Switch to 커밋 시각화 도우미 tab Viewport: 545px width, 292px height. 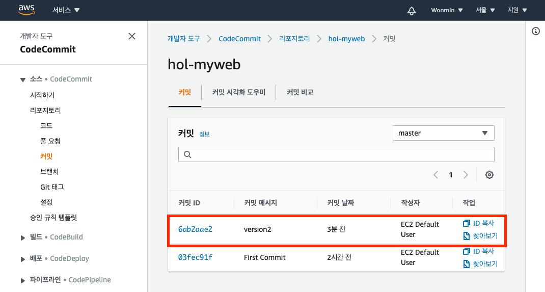[239, 92]
